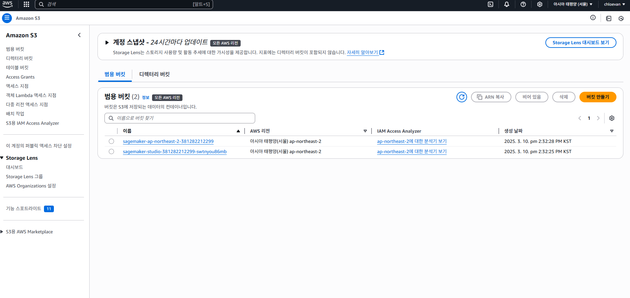The width and height of the screenshot is (630, 298).
Task: Sort by 생성 날짜 column arrow
Action: (x=612, y=131)
